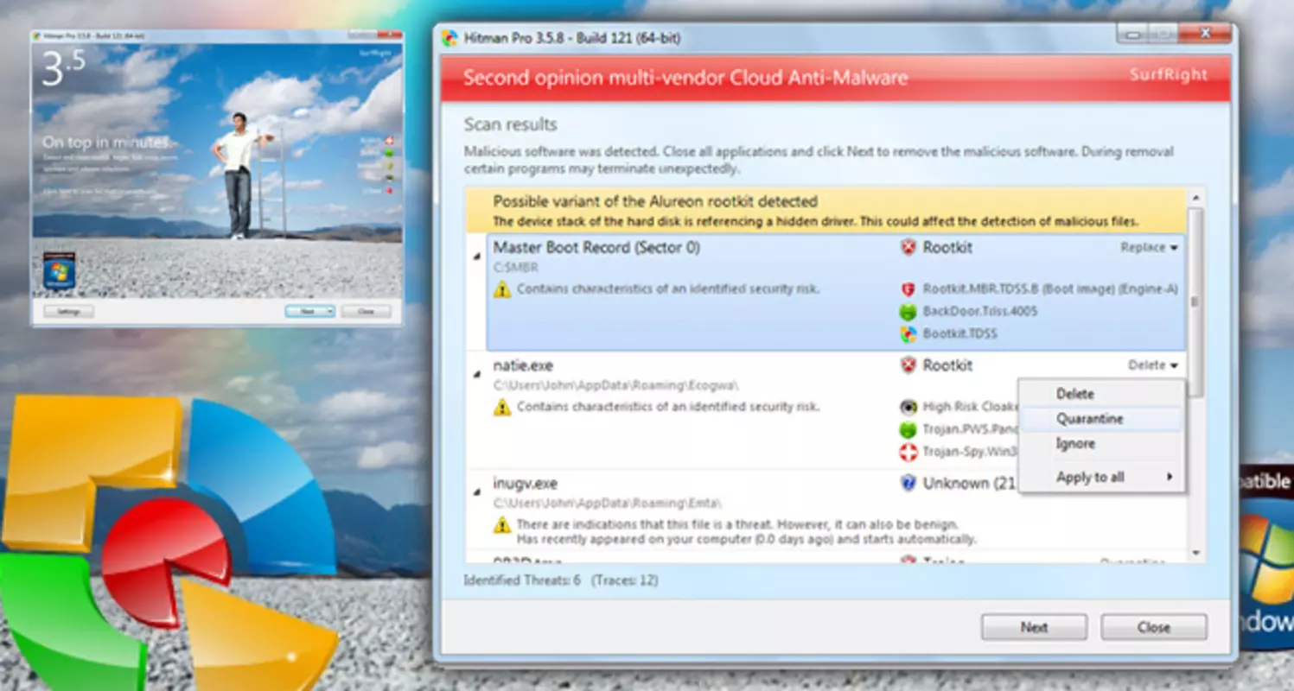
Task: Click the Hitman Pro title bar logo icon
Action: point(449,38)
